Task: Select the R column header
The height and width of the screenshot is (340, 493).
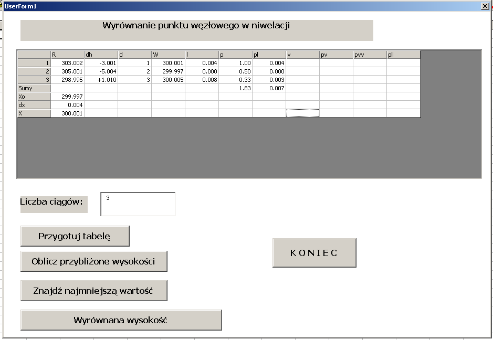Action: 68,55
